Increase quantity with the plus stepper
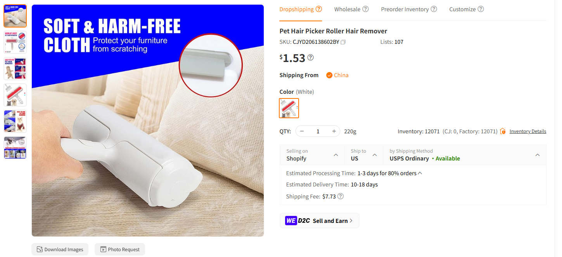Image resolution: width=562 pixels, height=257 pixels. click(x=334, y=131)
